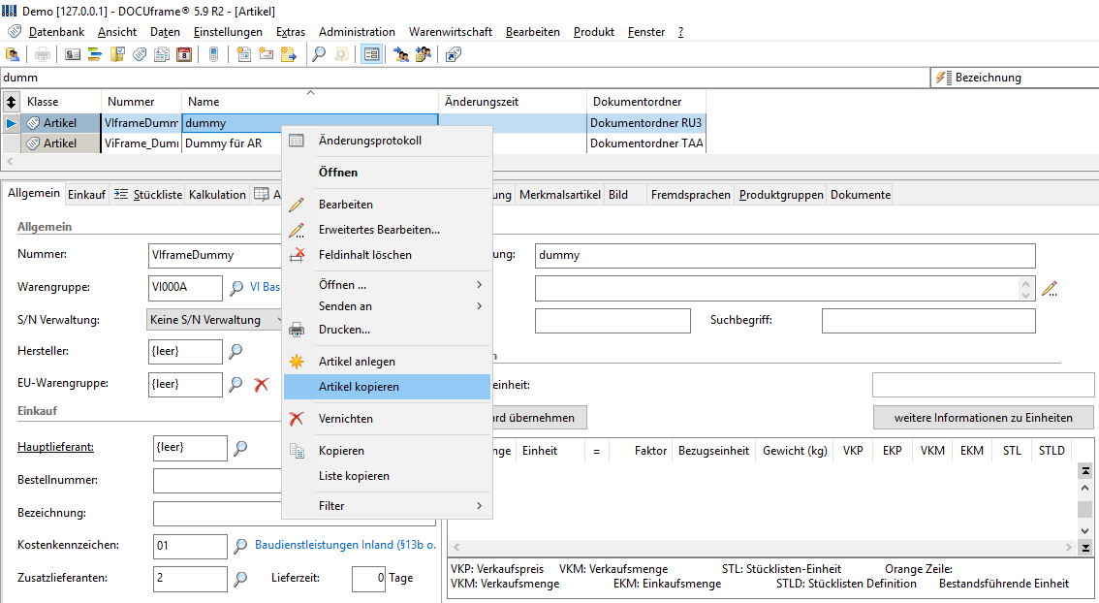Open Hersteller lookup magnifier
The width and height of the screenshot is (1099, 603).
point(236,351)
